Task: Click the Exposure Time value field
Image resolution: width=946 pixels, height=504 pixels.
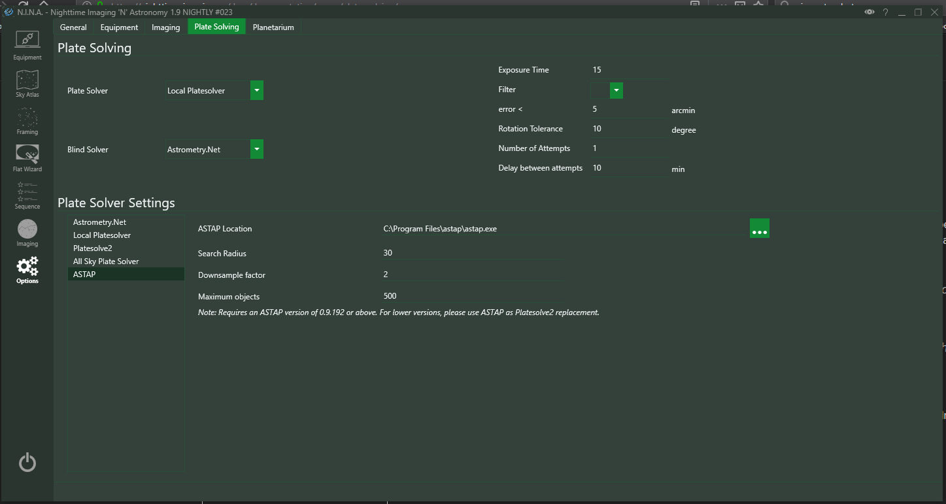Action: (x=628, y=70)
